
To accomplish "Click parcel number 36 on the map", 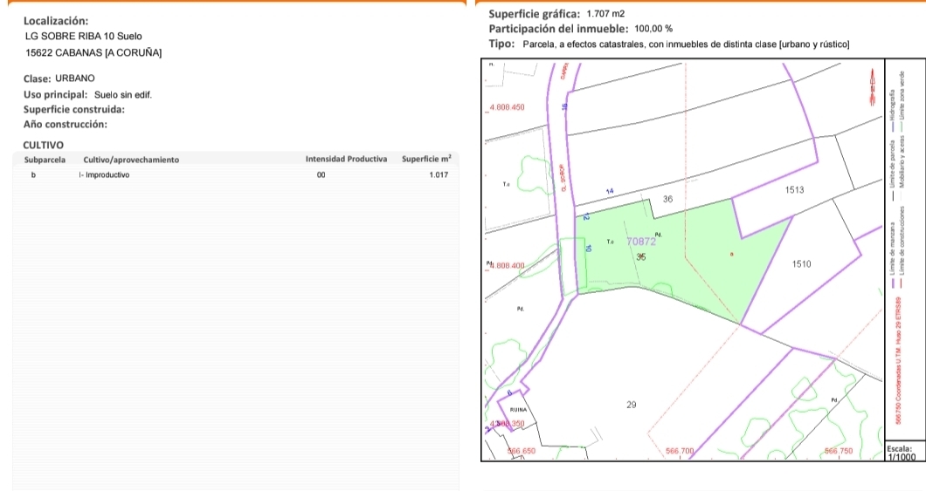I will point(667,199).
